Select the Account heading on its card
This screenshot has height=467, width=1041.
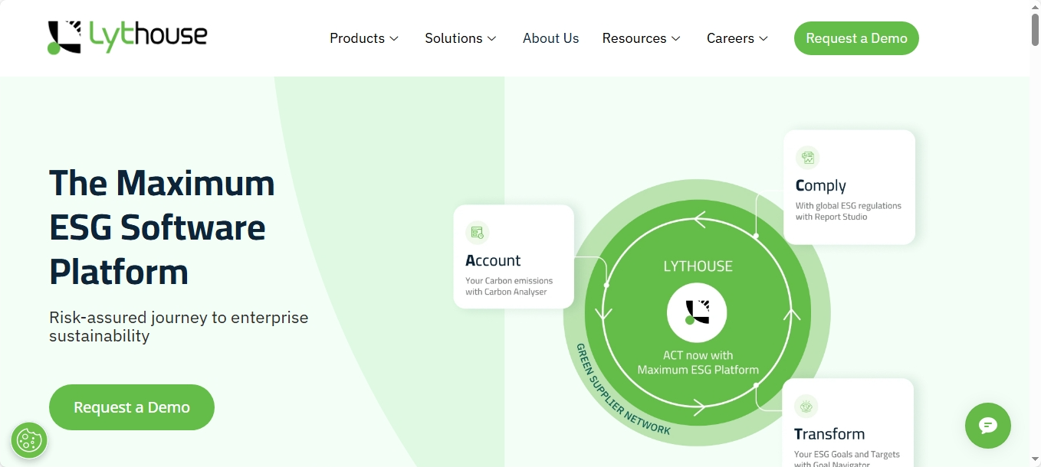pyautogui.click(x=493, y=260)
